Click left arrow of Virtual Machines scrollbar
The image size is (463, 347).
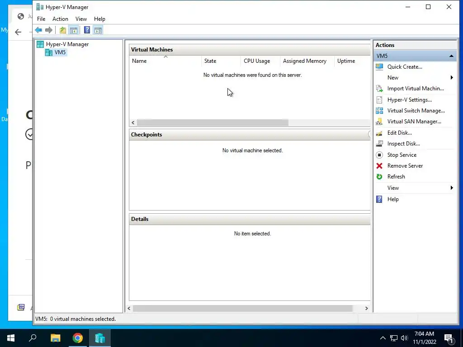(133, 123)
